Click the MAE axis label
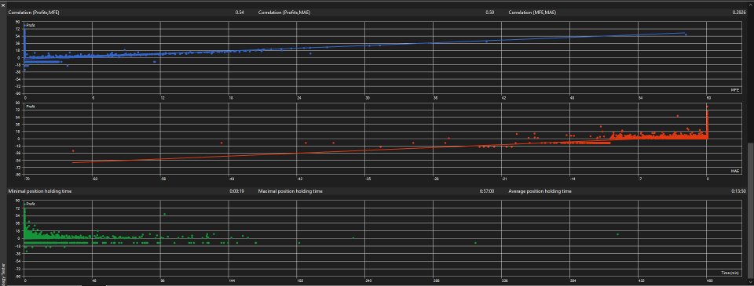Screen dimensions: 754x286 point(735,171)
